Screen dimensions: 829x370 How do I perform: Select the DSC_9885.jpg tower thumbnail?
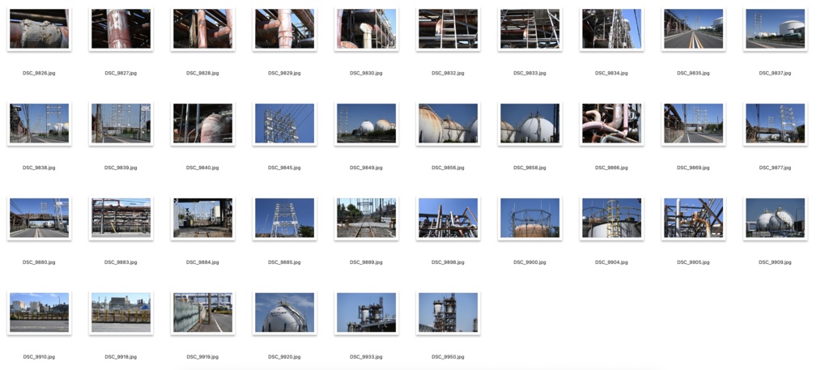[284, 219]
